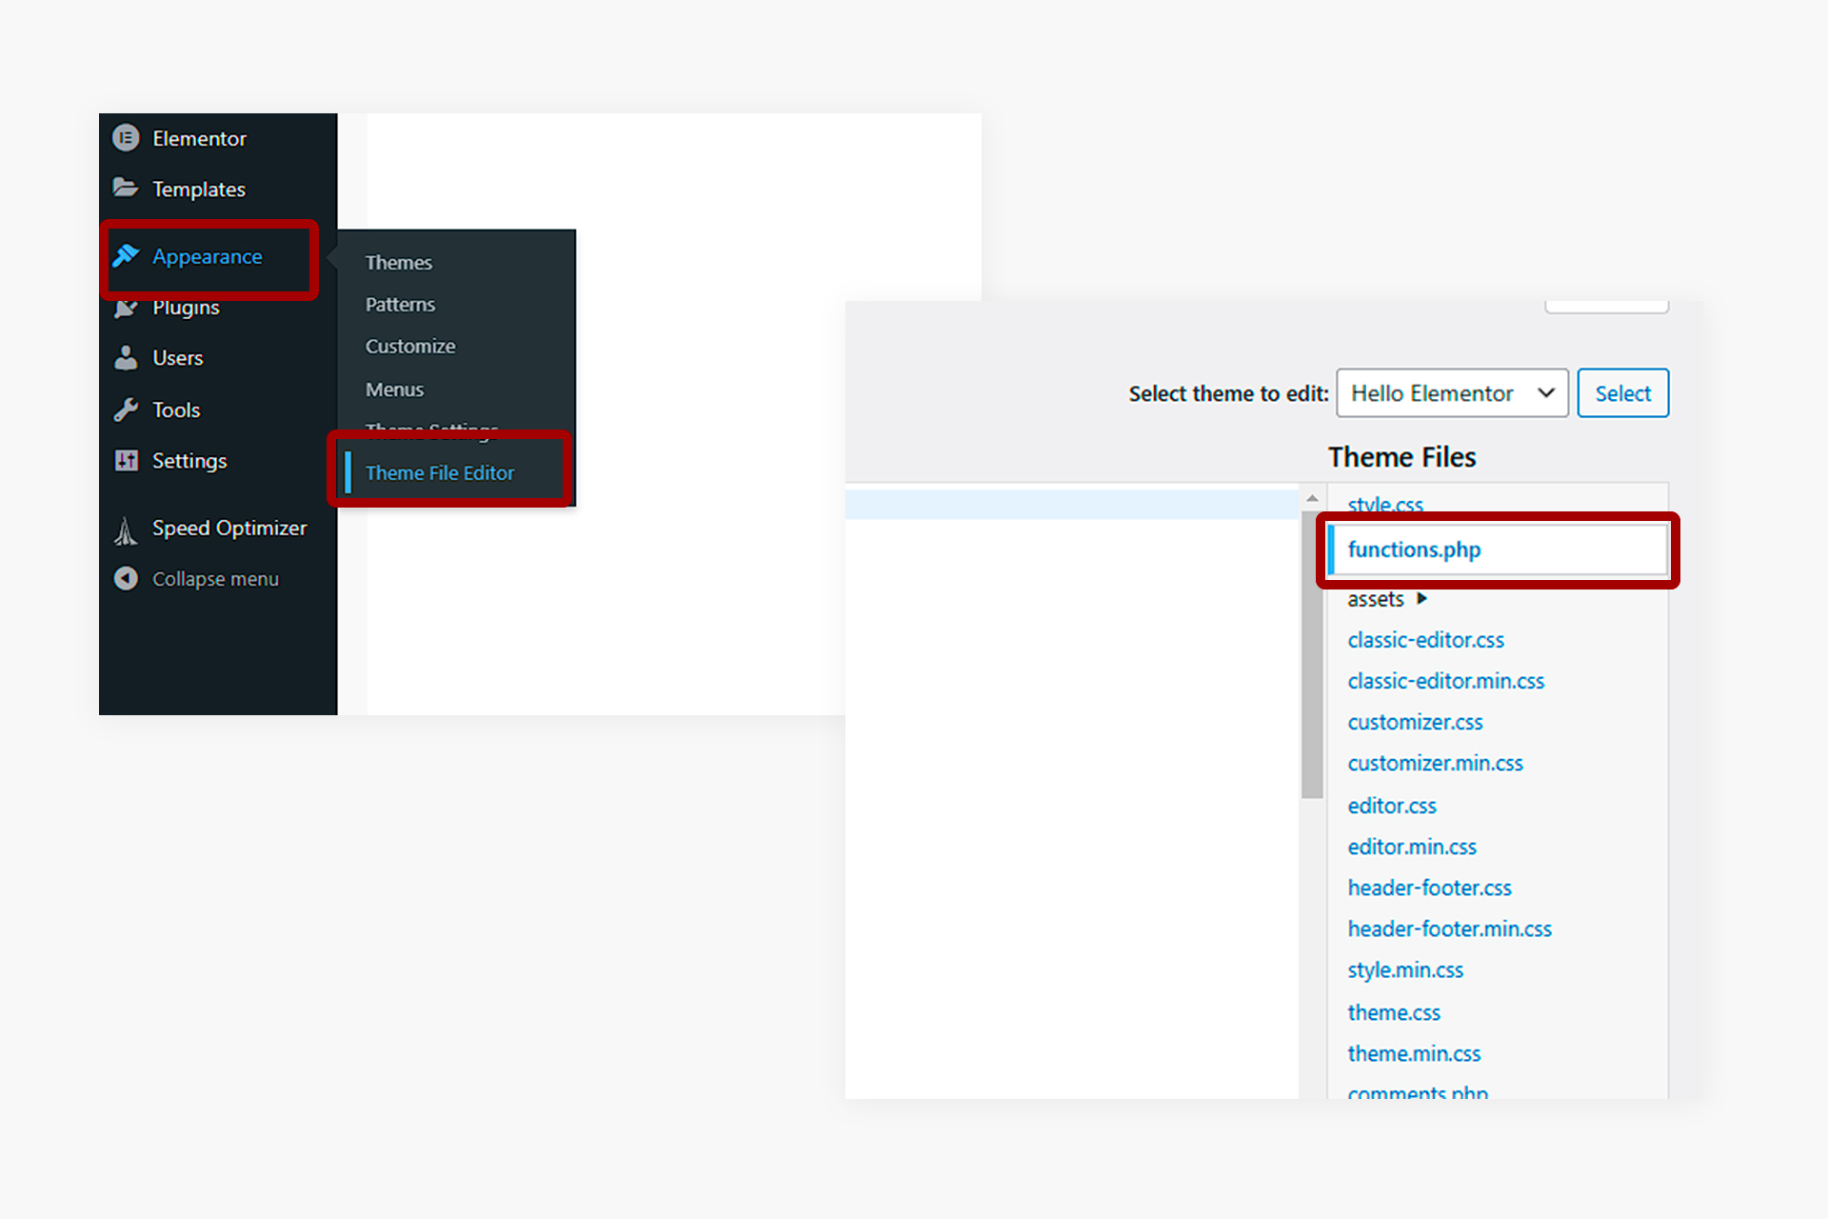Click the Appearance paintbrush icon
Screen dimensions: 1828x1219
[x=126, y=255]
